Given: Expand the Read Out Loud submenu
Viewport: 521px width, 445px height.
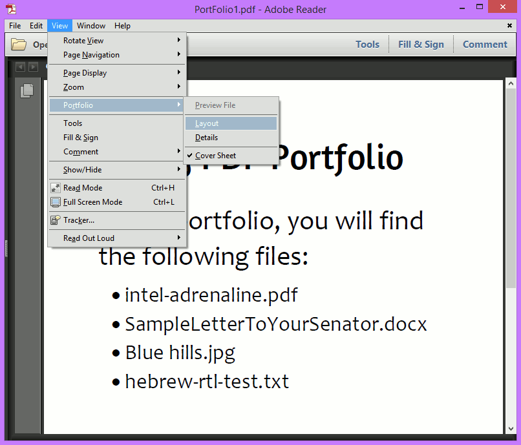Looking at the screenshot, I should point(117,238).
